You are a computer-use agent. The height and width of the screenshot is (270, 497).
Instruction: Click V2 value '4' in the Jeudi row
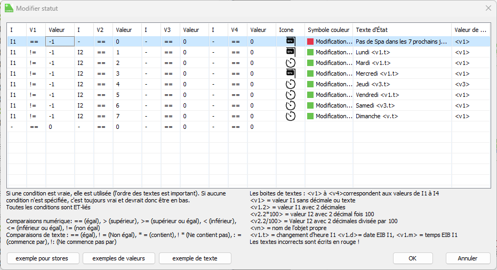click(x=118, y=84)
